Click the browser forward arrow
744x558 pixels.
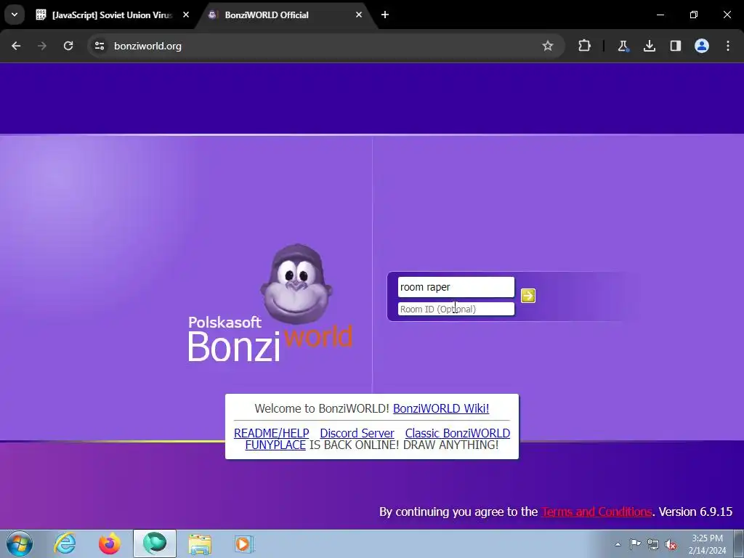click(x=42, y=46)
